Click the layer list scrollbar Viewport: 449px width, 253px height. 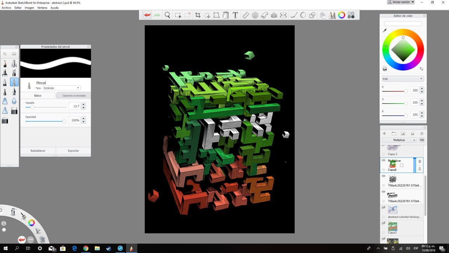tap(425, 196)
